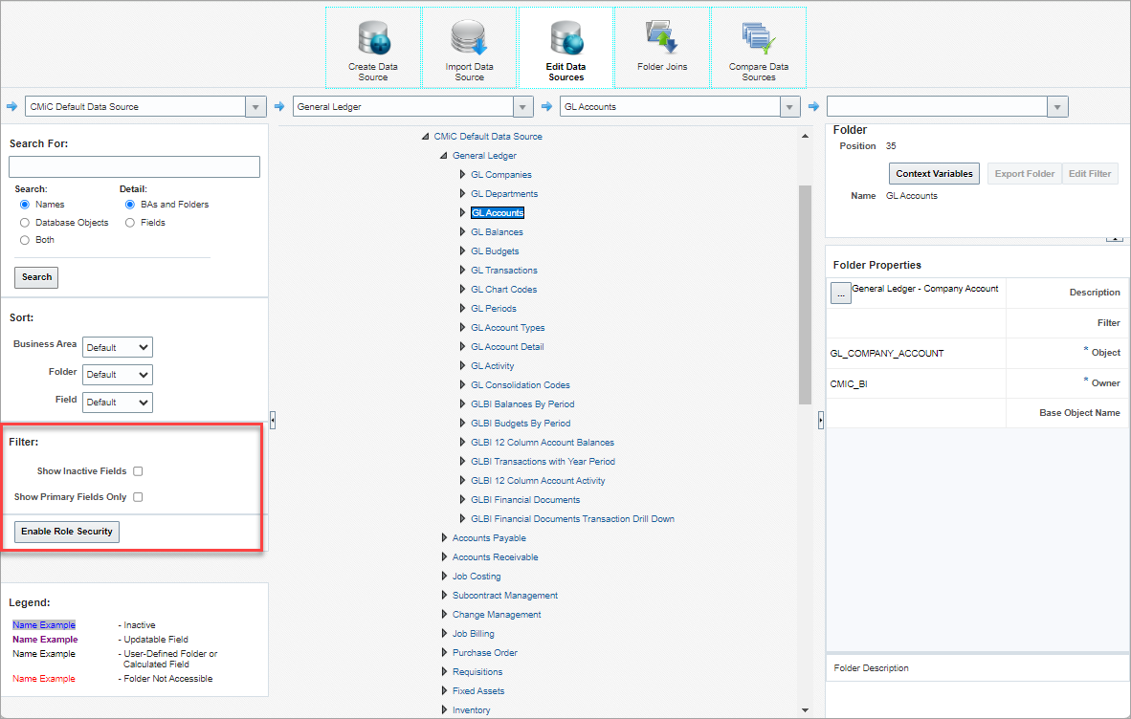Select GL Chart Codes tree item
This screenshot has width=1131, height=719.
(x=503, y=290)
